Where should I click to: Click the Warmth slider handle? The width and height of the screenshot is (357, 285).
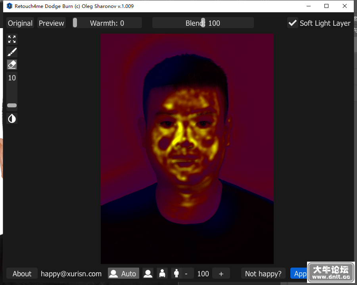coord(75,23)
